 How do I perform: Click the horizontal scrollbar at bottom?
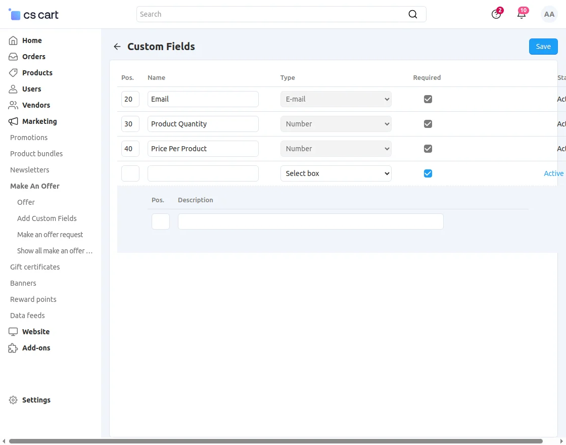[x=275, y=441]
